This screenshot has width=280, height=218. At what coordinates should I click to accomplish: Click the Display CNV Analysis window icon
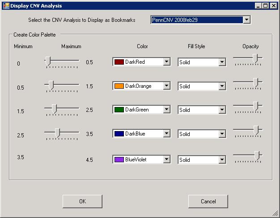pos(6,6)
